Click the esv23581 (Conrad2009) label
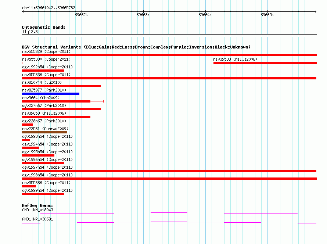Viewport: 327px width, 244px height. tap(45, 129)
